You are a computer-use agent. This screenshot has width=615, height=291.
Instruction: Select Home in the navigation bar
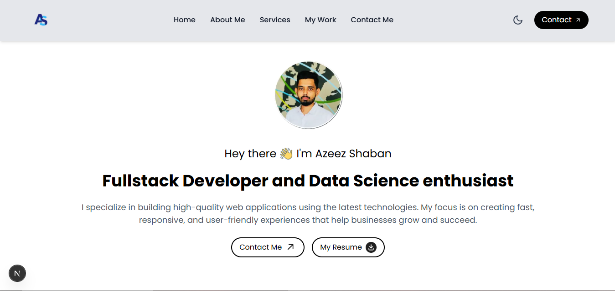point(184,20)
